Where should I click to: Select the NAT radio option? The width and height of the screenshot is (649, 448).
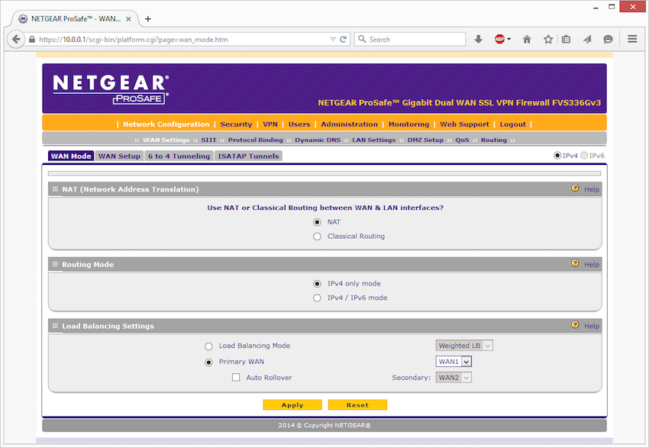(x=317, y=223)
